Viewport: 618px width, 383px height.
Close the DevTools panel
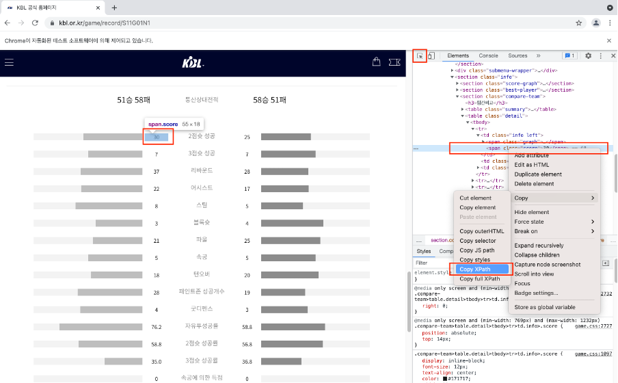[613, 56]
